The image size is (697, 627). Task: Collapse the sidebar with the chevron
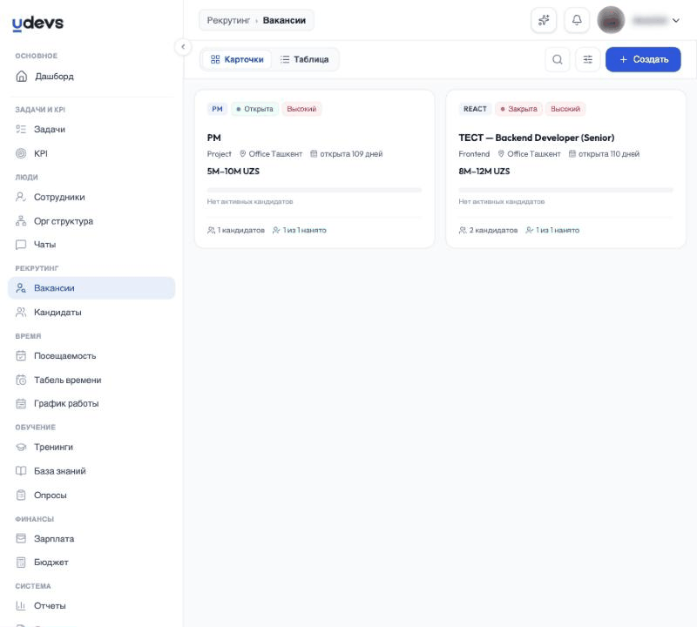183,47
